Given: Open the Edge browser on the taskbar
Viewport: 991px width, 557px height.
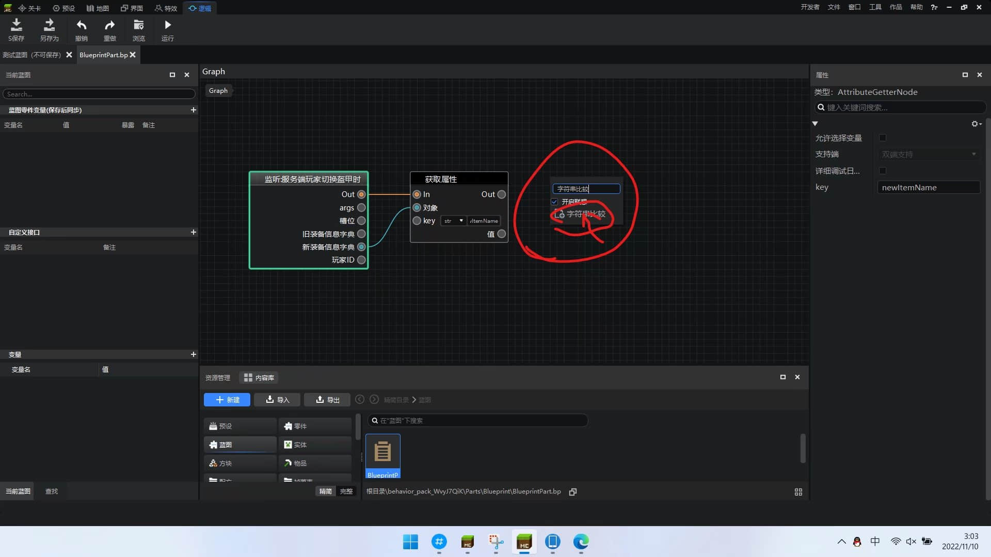Looking at the screenshot, I should pos(581,542).
